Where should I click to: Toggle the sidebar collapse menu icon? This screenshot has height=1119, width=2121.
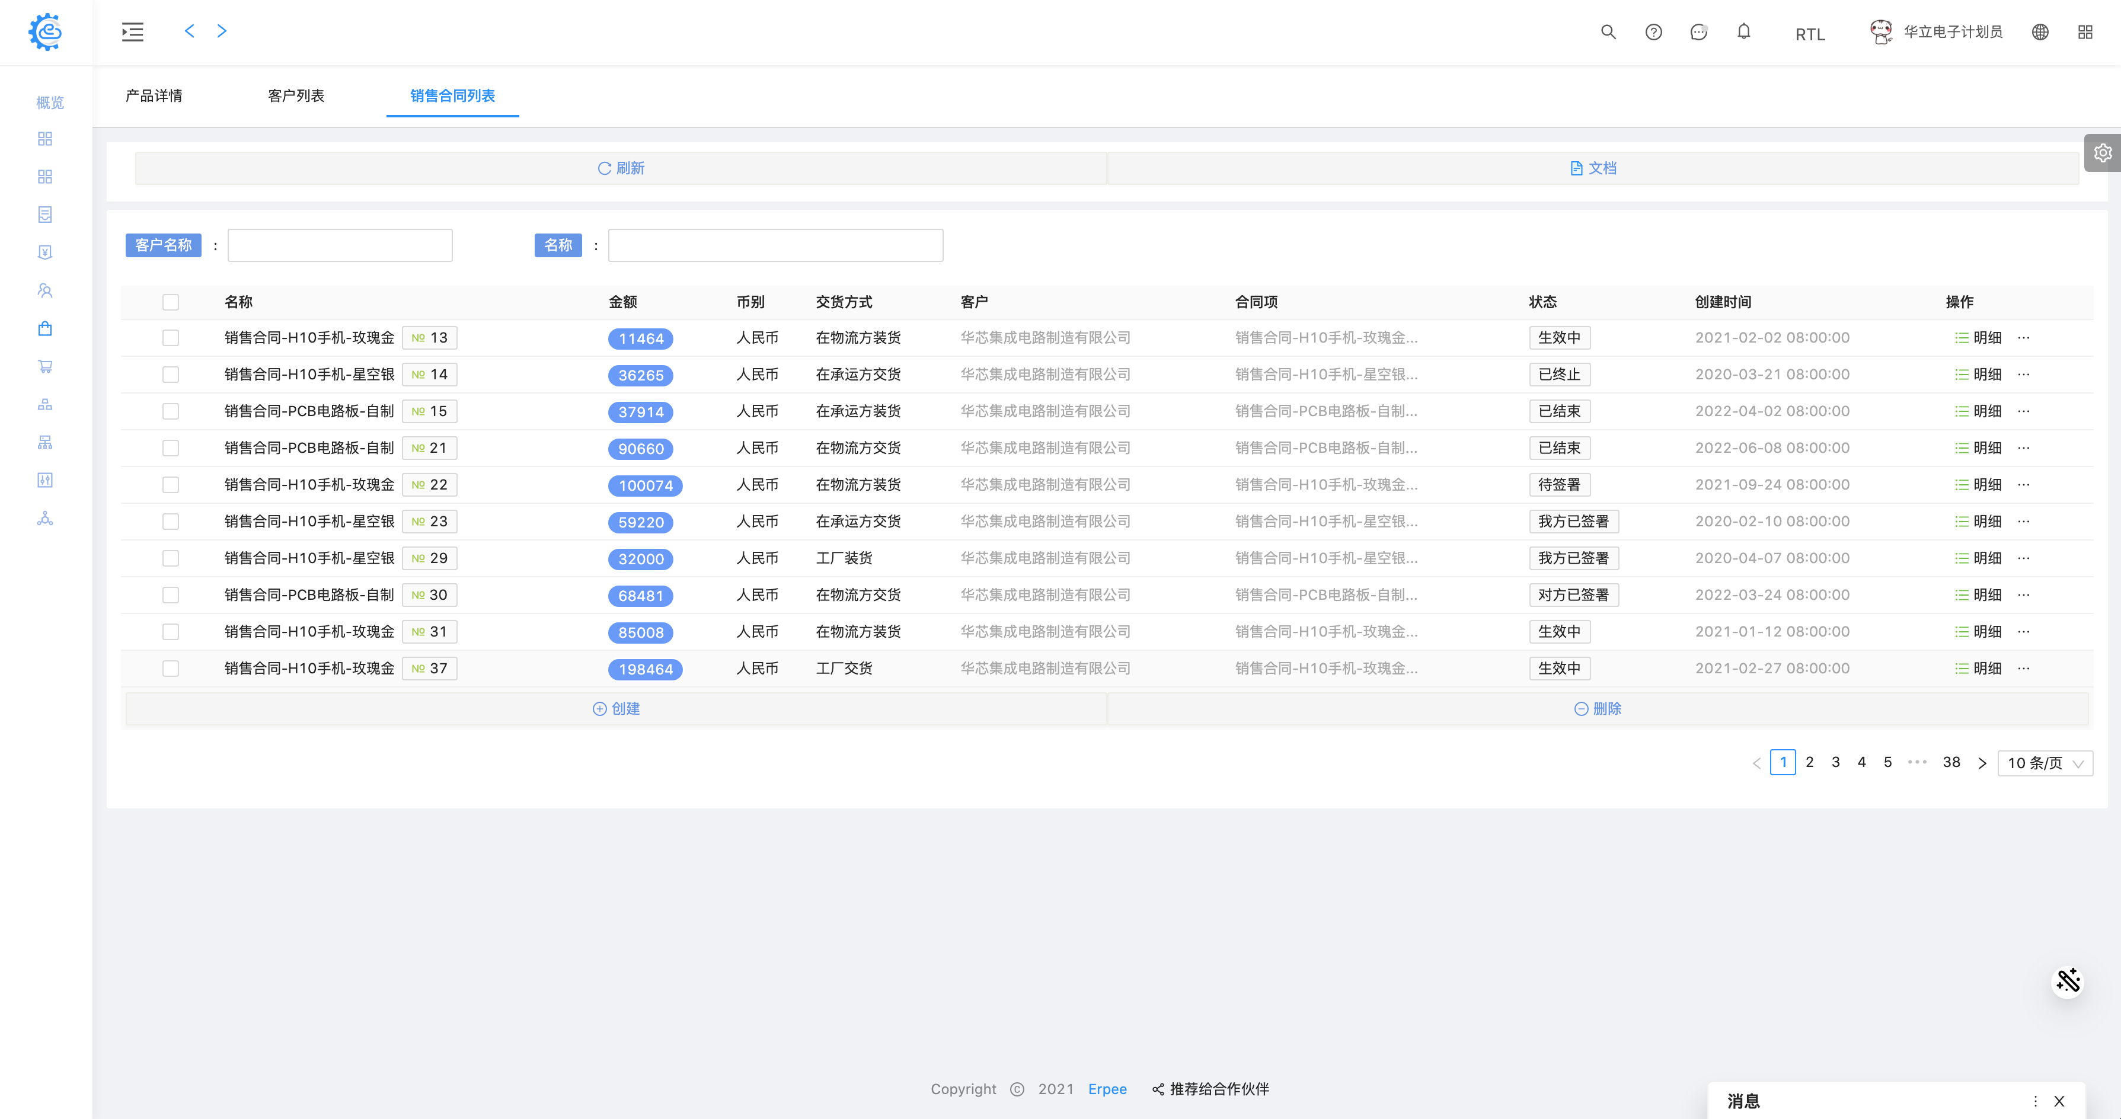click(133, 32)
